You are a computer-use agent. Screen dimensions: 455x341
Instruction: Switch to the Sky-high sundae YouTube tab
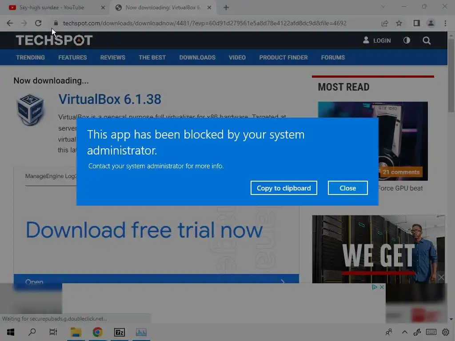[x=52, y=8]
